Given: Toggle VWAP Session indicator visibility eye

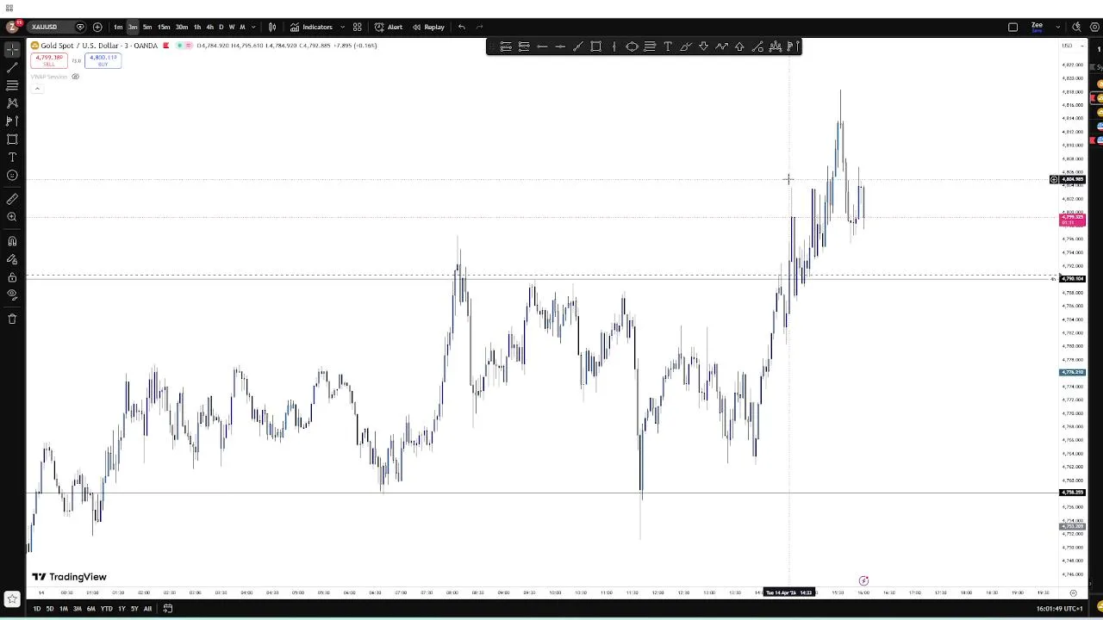Looking at the screenshot, I should pyautogui.click(x=75, y=77).
